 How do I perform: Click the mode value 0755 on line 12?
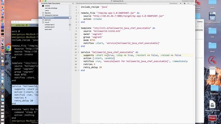[93, 40]
